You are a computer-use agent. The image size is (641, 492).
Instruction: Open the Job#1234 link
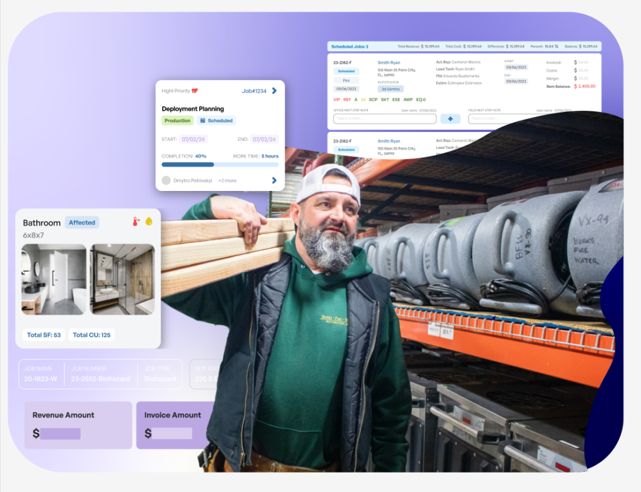coord(254,91)
